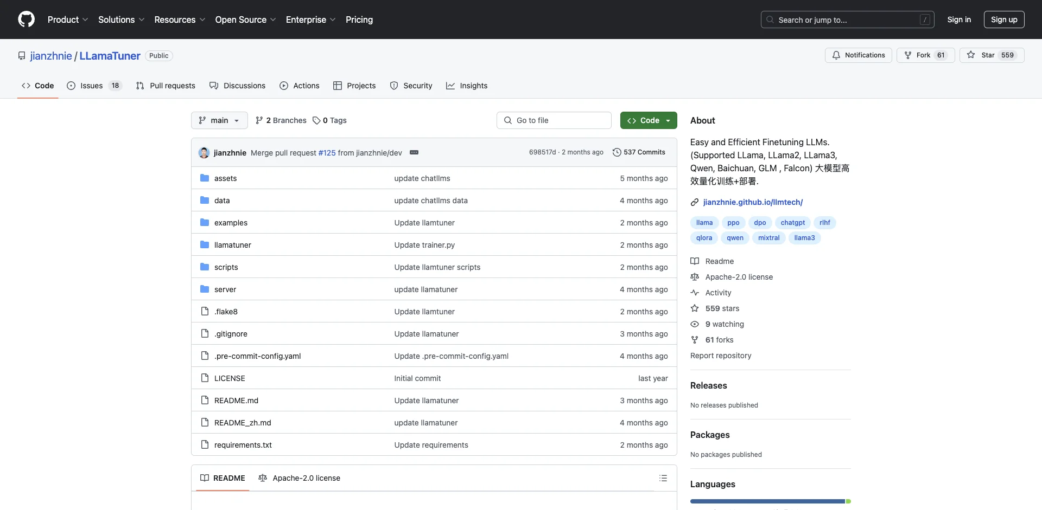Click the Go to file search box
The width and height of the screenshot is (1042, 510).
[x=554, y=120]
